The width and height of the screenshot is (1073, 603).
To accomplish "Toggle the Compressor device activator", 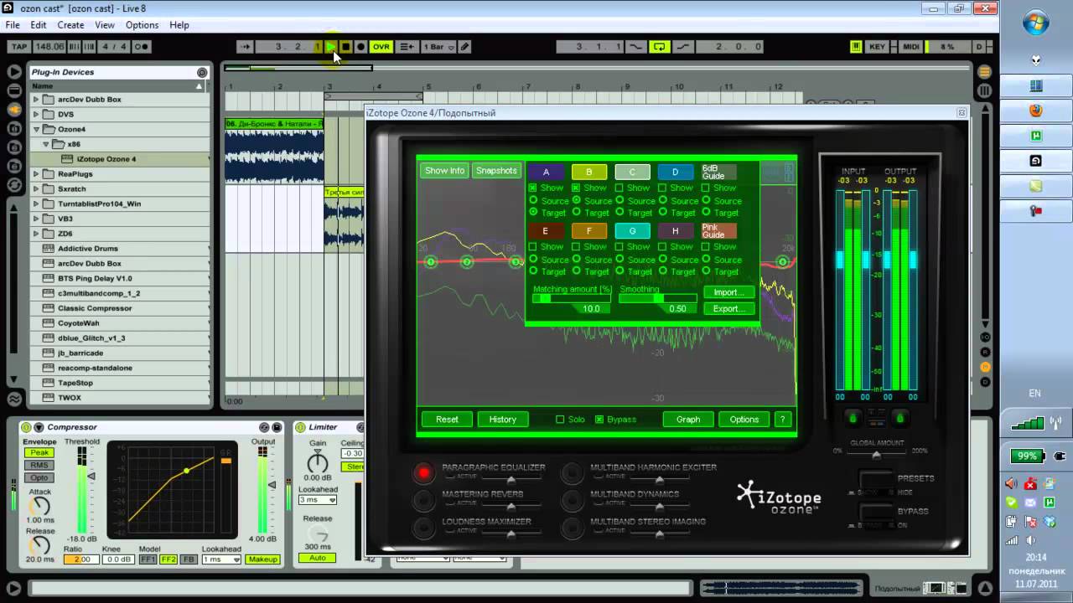I will point(27,427).
